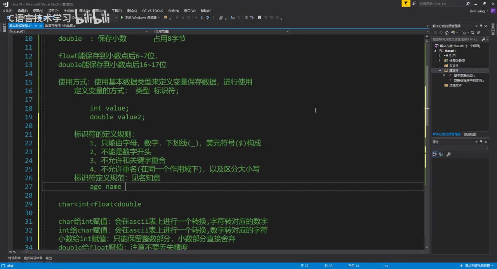Open the debugger target dropdown arrow
Screen dimensions: 497x269
tap(159, 17)
